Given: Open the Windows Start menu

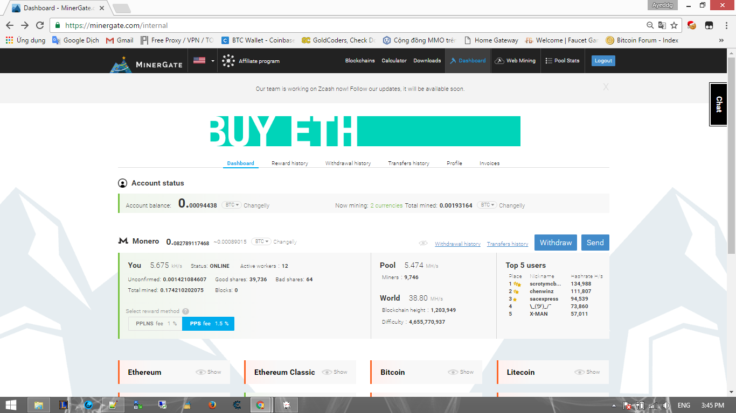Looking at the screenshot, I should click(x=11, y=405).
